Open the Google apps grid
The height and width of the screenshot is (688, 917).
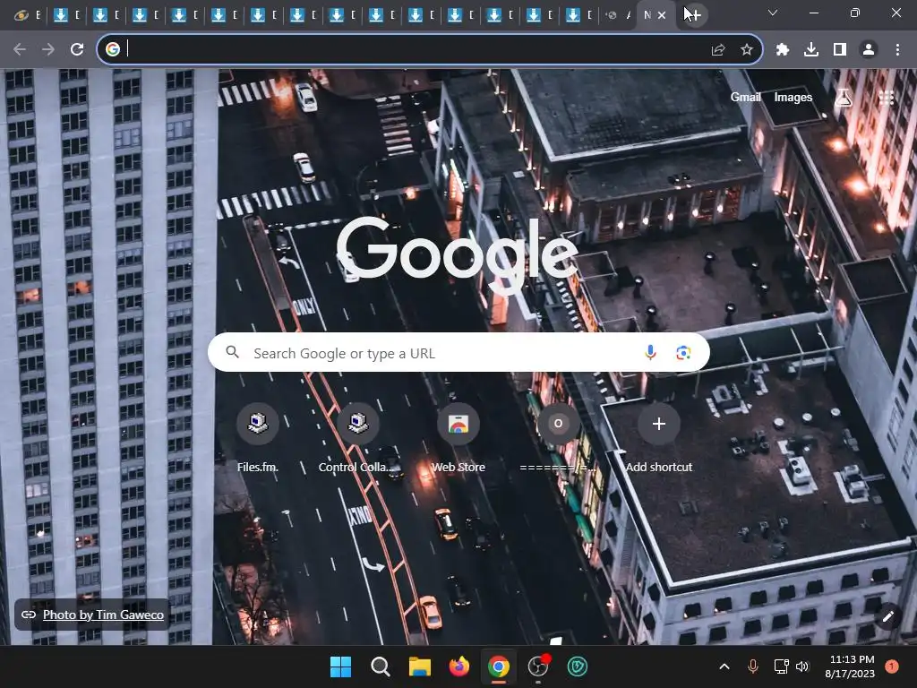coord(886,98)
